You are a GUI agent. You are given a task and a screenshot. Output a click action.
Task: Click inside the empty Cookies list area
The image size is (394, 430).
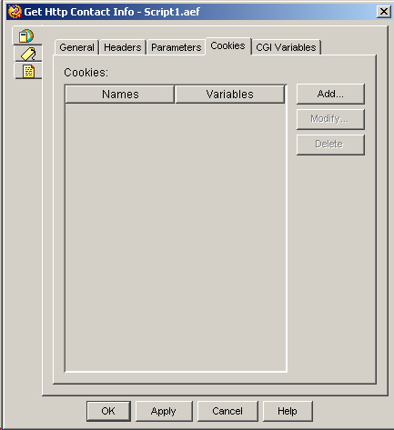click(176, 237)
